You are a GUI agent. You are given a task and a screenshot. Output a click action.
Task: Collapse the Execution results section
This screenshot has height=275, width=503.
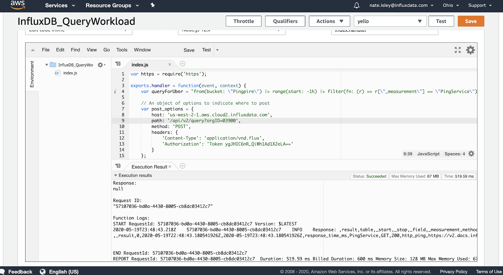click(115, 175)
